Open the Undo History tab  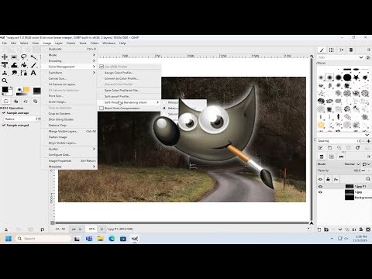(26, 101)
